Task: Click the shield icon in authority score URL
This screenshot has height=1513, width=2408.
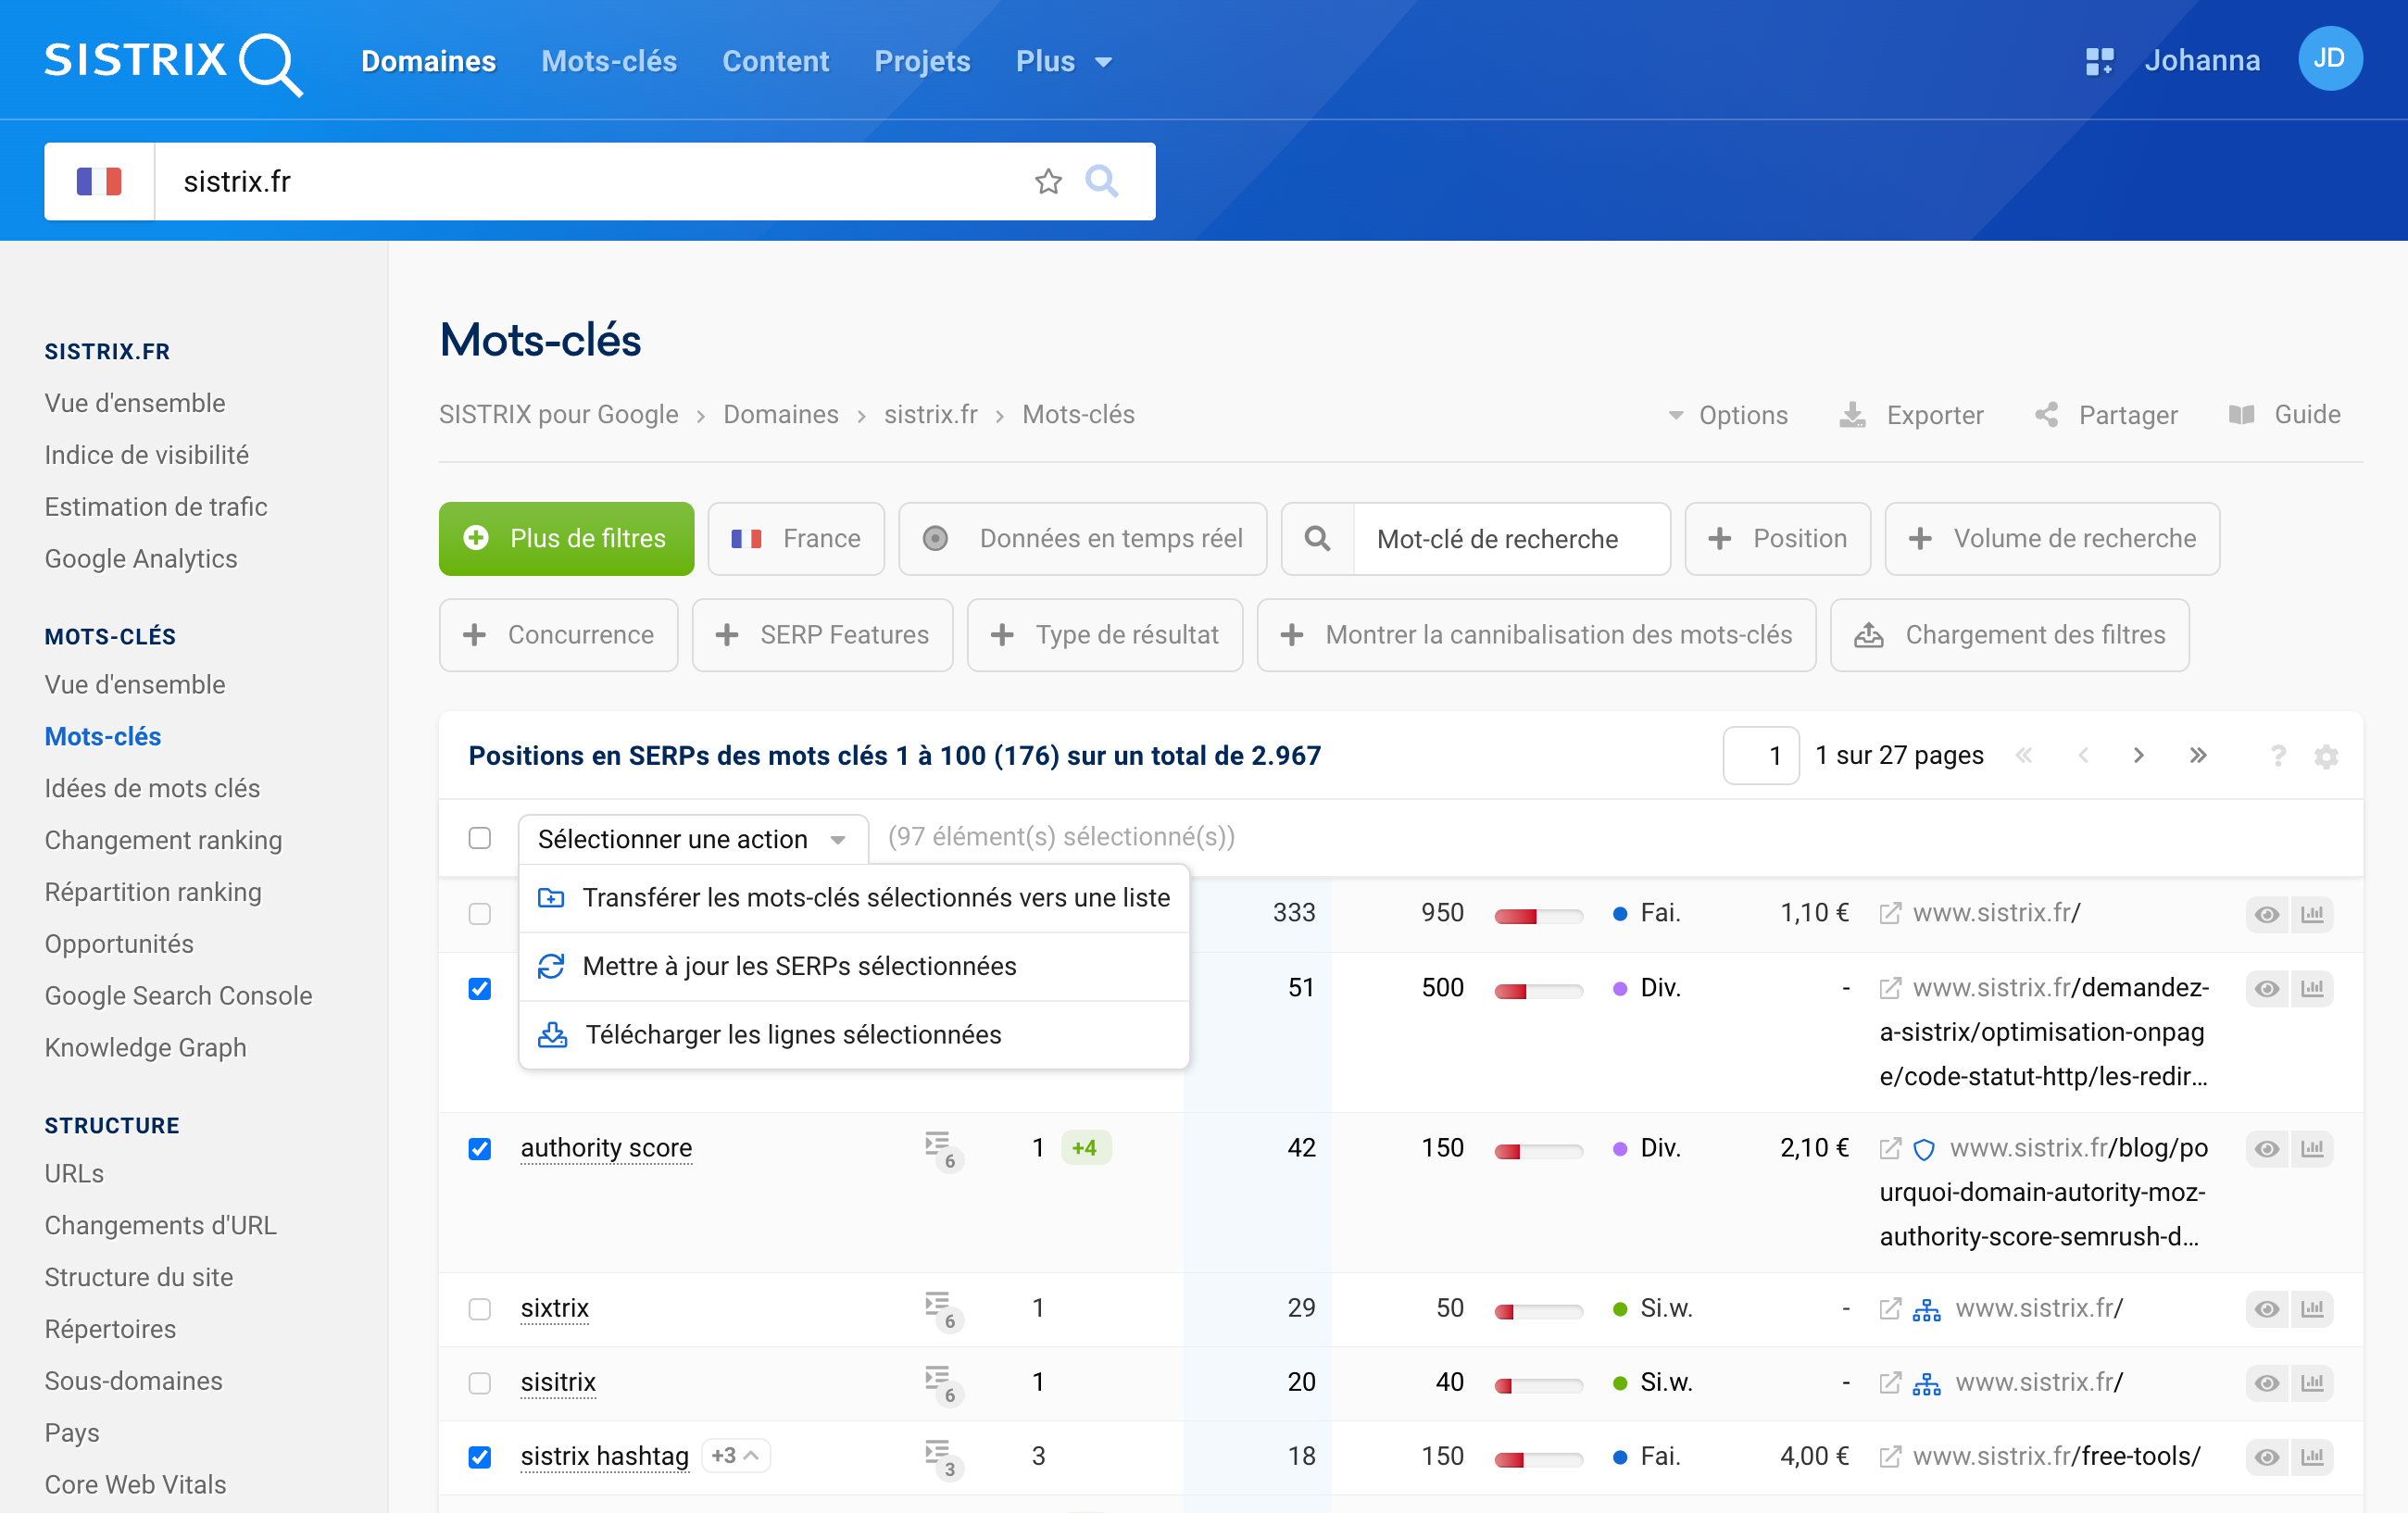Action: (x=1923, y=1149)
